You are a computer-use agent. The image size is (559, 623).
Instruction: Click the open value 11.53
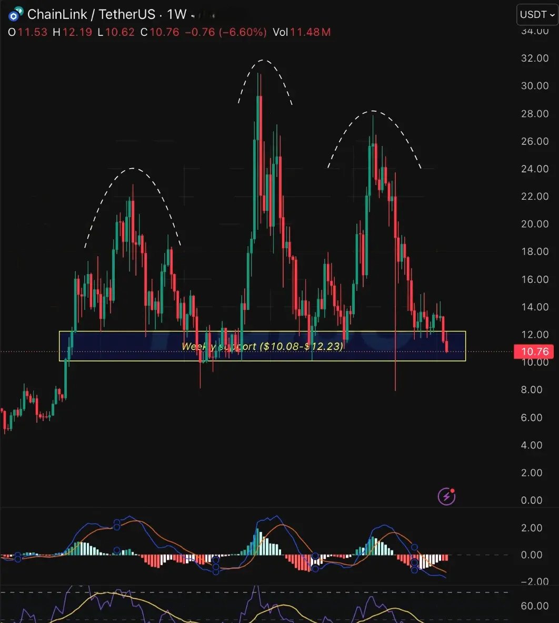(33, 32)
